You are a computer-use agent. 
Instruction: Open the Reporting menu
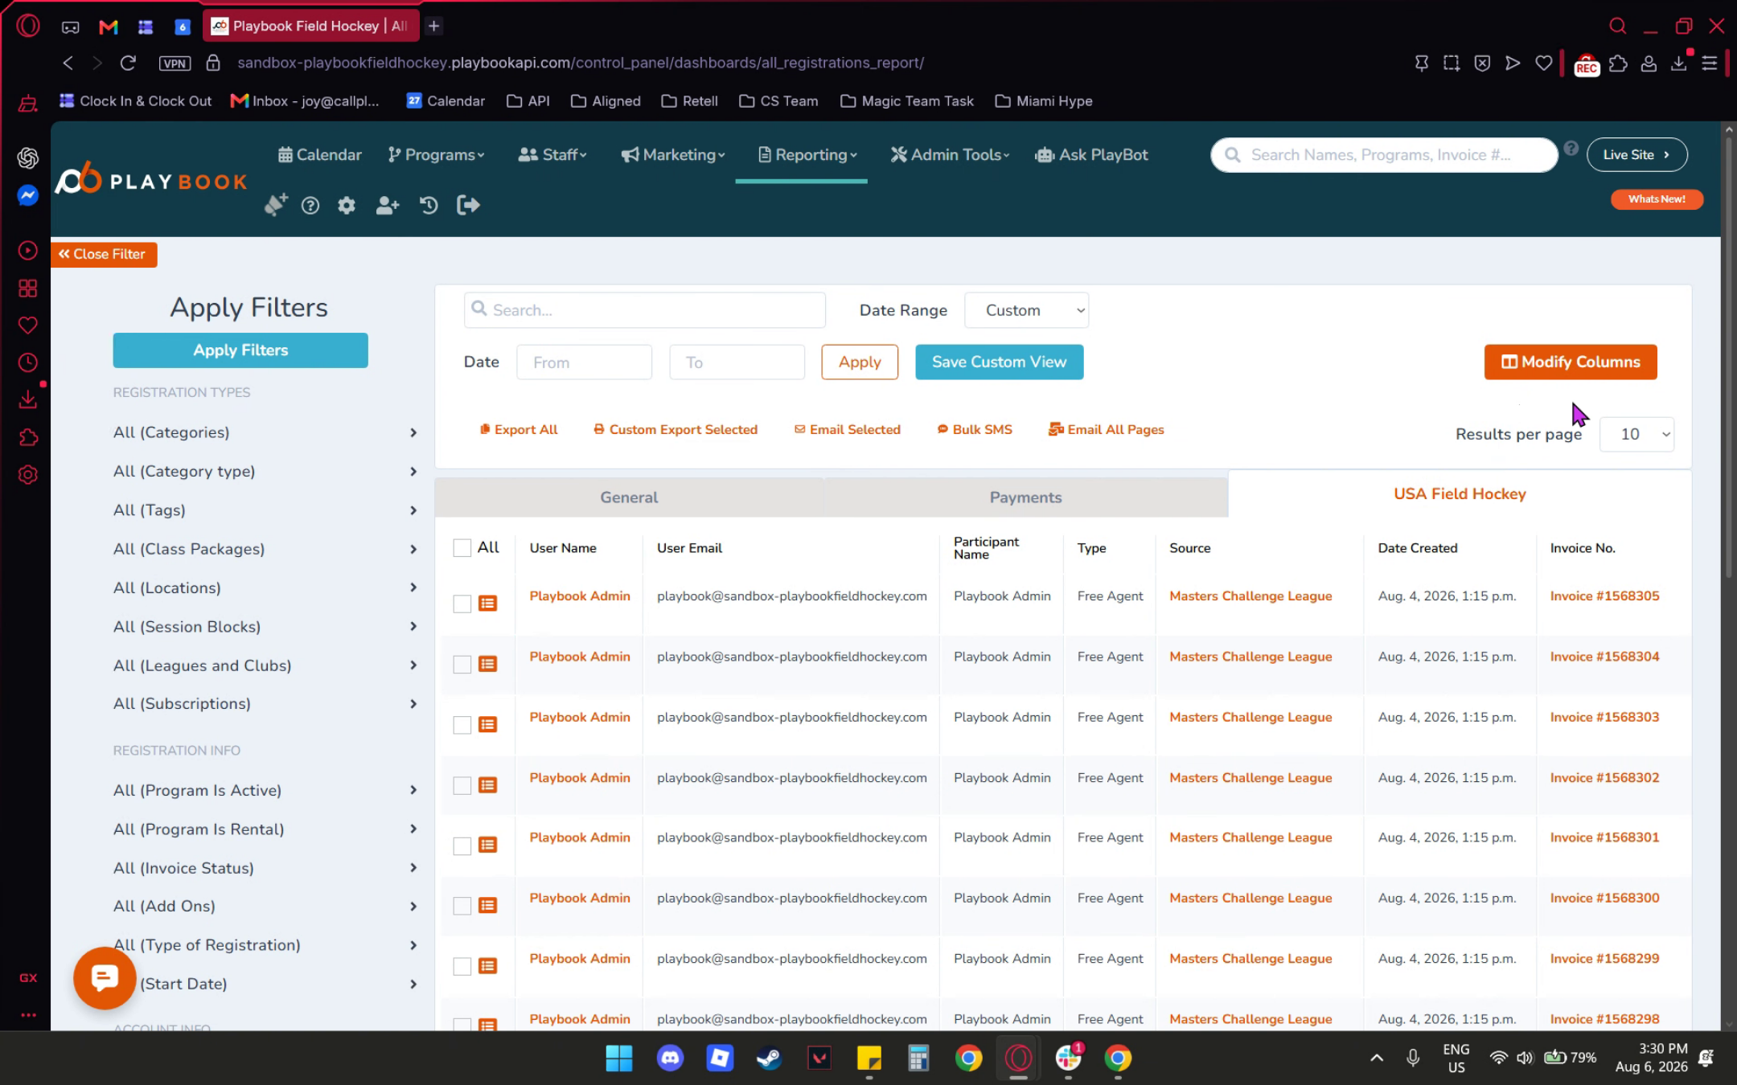click(x=807, y=154)
